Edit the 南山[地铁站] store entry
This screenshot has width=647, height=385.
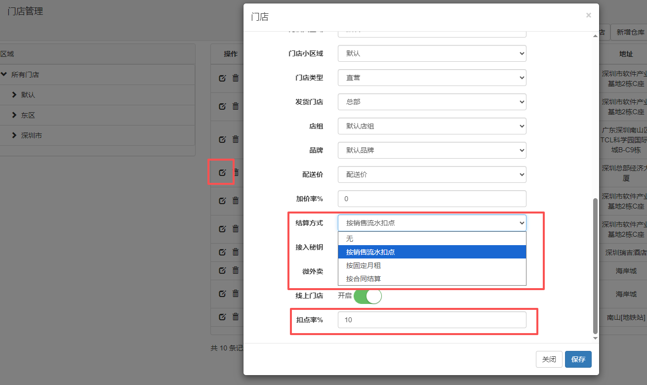coord(222,317)
